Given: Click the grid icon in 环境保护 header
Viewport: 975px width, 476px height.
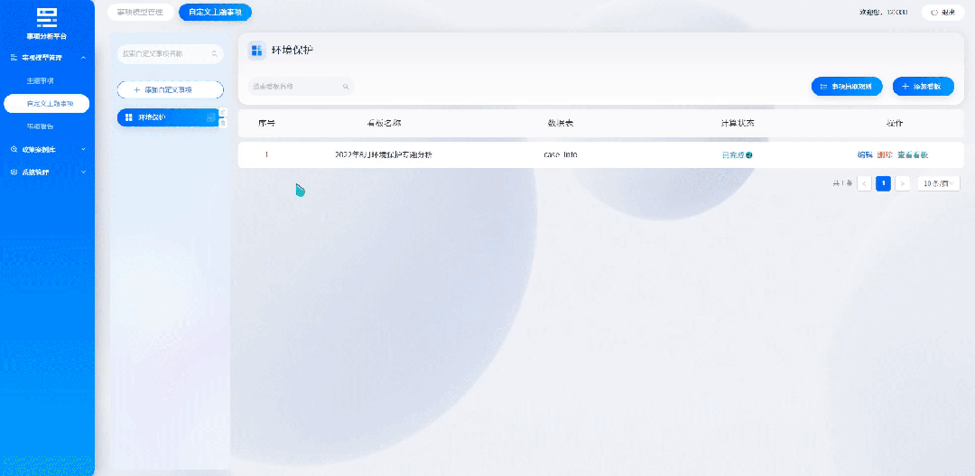Looking at the screenshot, I should pyautogui.click(x=256, y=51).
